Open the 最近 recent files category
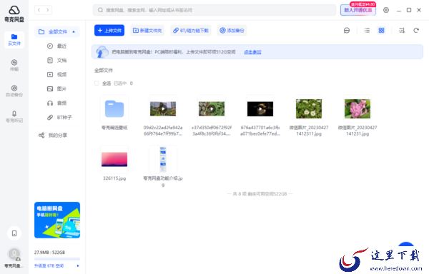 [57, 46]
